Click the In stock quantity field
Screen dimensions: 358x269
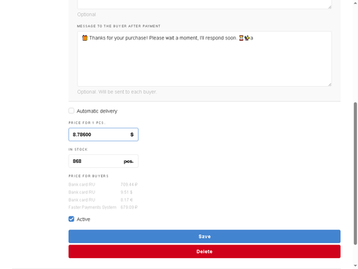(103, 161)
